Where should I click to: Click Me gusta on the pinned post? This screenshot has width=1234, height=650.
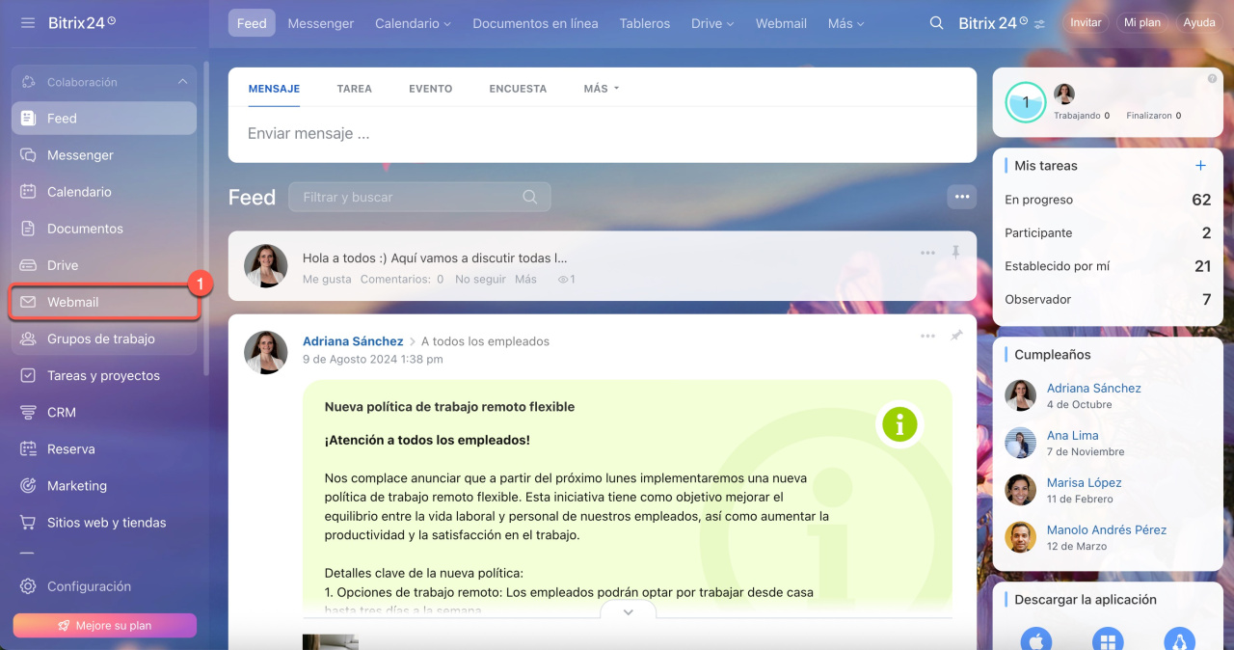(x=327, y=279)
